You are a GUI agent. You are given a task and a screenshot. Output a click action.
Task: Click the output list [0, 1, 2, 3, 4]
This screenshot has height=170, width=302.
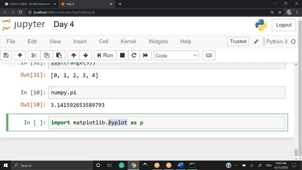coord(75,76)
